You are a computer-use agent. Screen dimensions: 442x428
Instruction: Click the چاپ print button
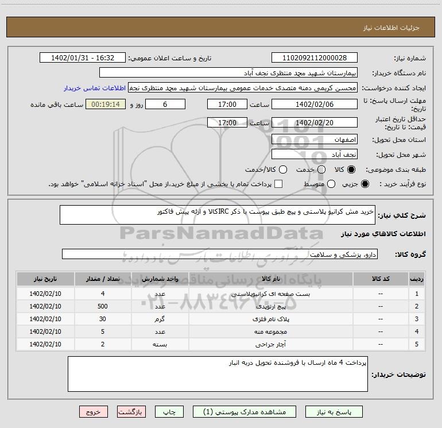(169, 412)
